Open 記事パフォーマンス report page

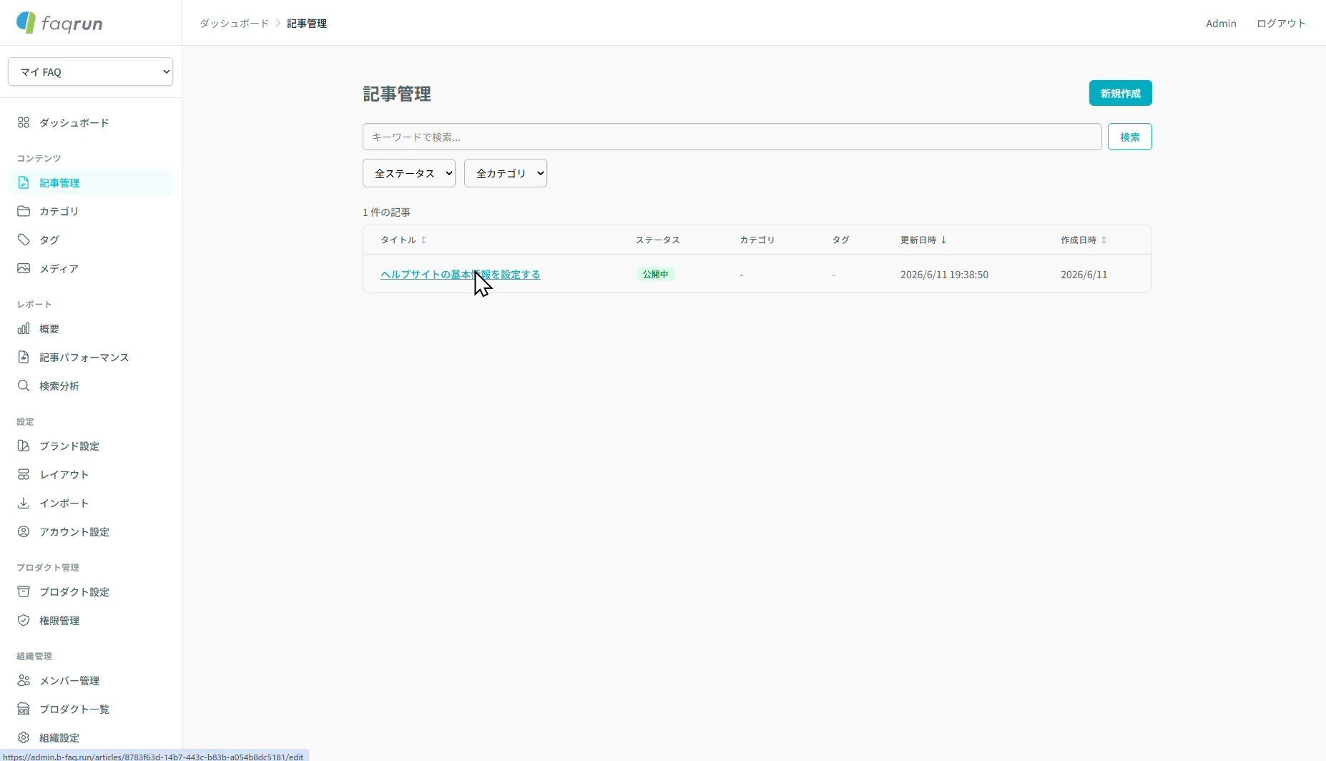click(90, 357)
